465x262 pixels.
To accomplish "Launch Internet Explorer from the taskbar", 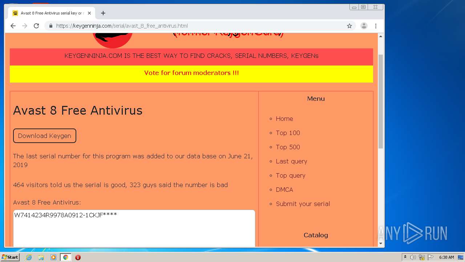I will (29, 257).
